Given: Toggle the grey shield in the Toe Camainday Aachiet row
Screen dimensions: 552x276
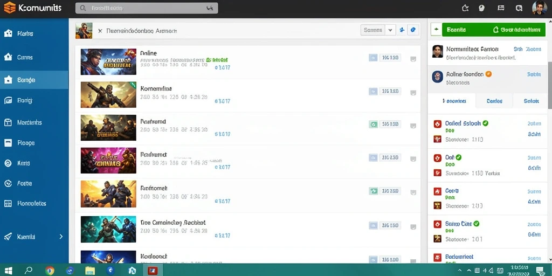Looking at the screenshot, I should pyautogui.click(x=413, y=226).
